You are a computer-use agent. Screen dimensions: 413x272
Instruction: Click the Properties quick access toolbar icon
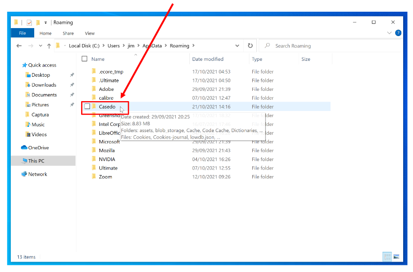(29, 22)
